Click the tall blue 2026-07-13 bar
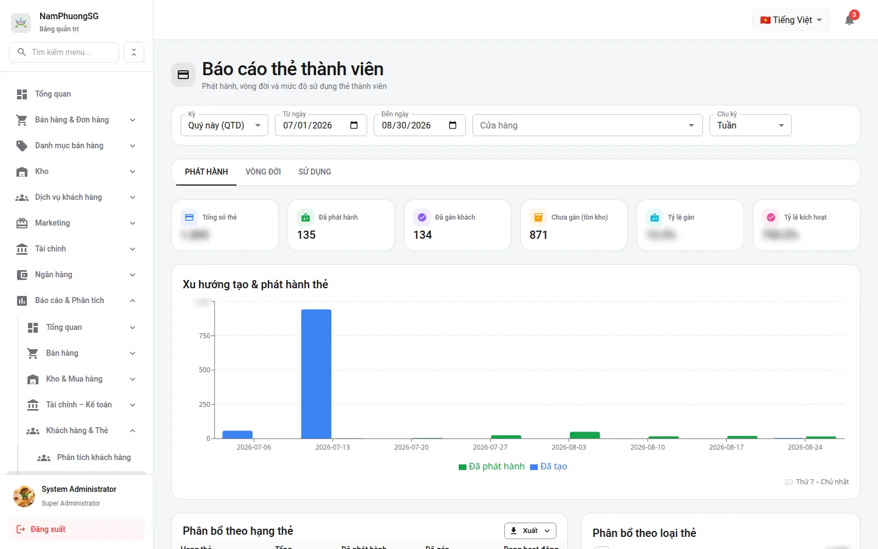Viewport: 878px width, 549px height. [x=316, y=374]
